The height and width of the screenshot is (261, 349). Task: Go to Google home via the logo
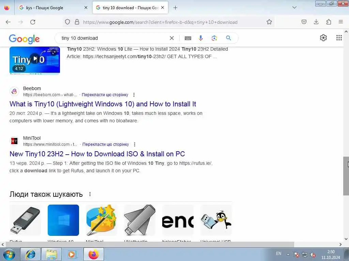coord(24,39)
